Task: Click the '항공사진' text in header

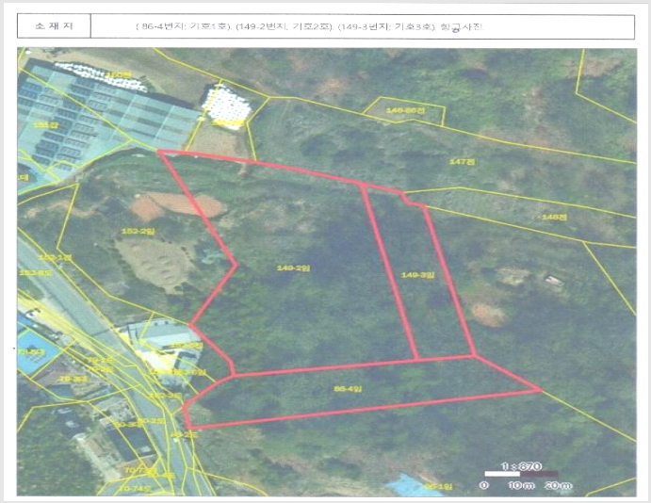Action: point(462,27)
